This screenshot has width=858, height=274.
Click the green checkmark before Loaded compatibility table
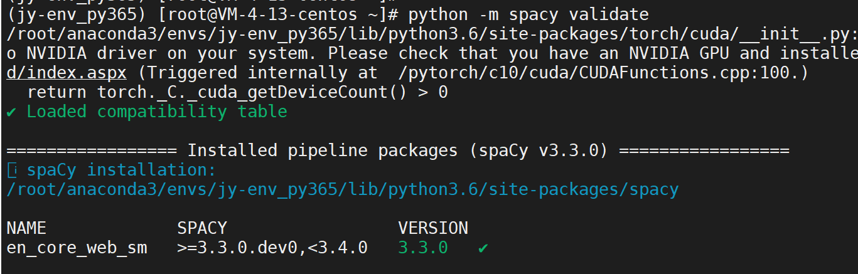point(11,112)
